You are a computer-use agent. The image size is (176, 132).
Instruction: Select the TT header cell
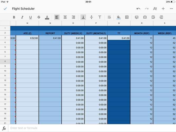(119, 33)
